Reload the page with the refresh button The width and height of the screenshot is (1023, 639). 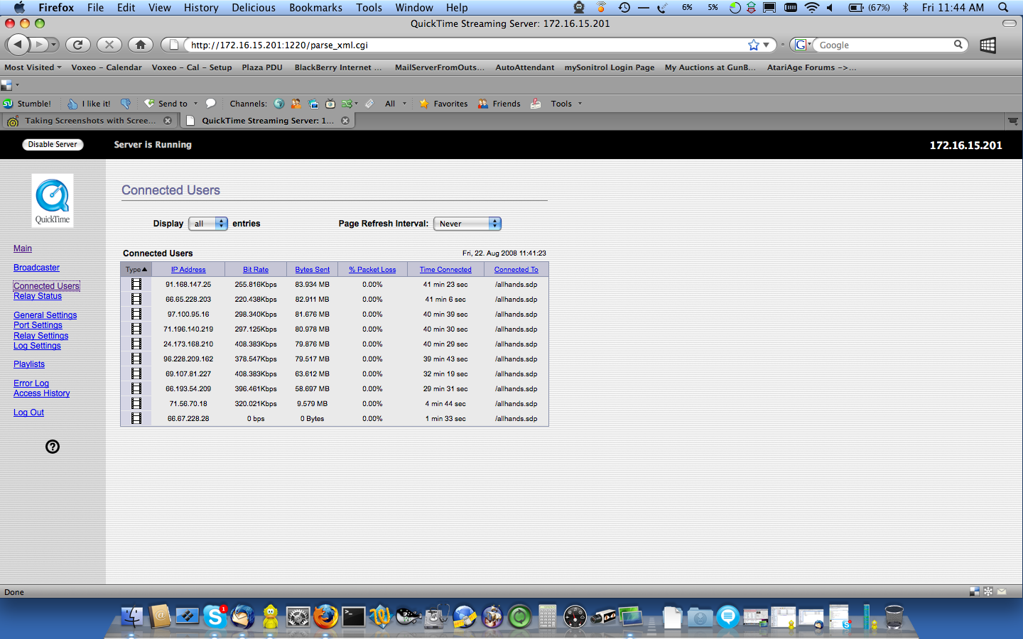(x=78, y=45)
